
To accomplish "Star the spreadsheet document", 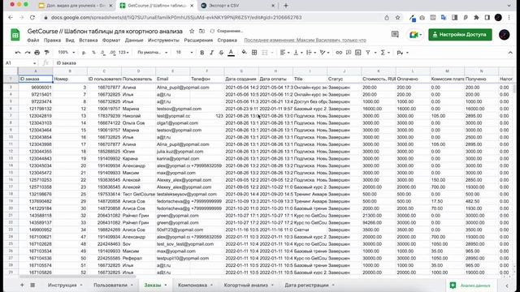I will tap(192, 31).
